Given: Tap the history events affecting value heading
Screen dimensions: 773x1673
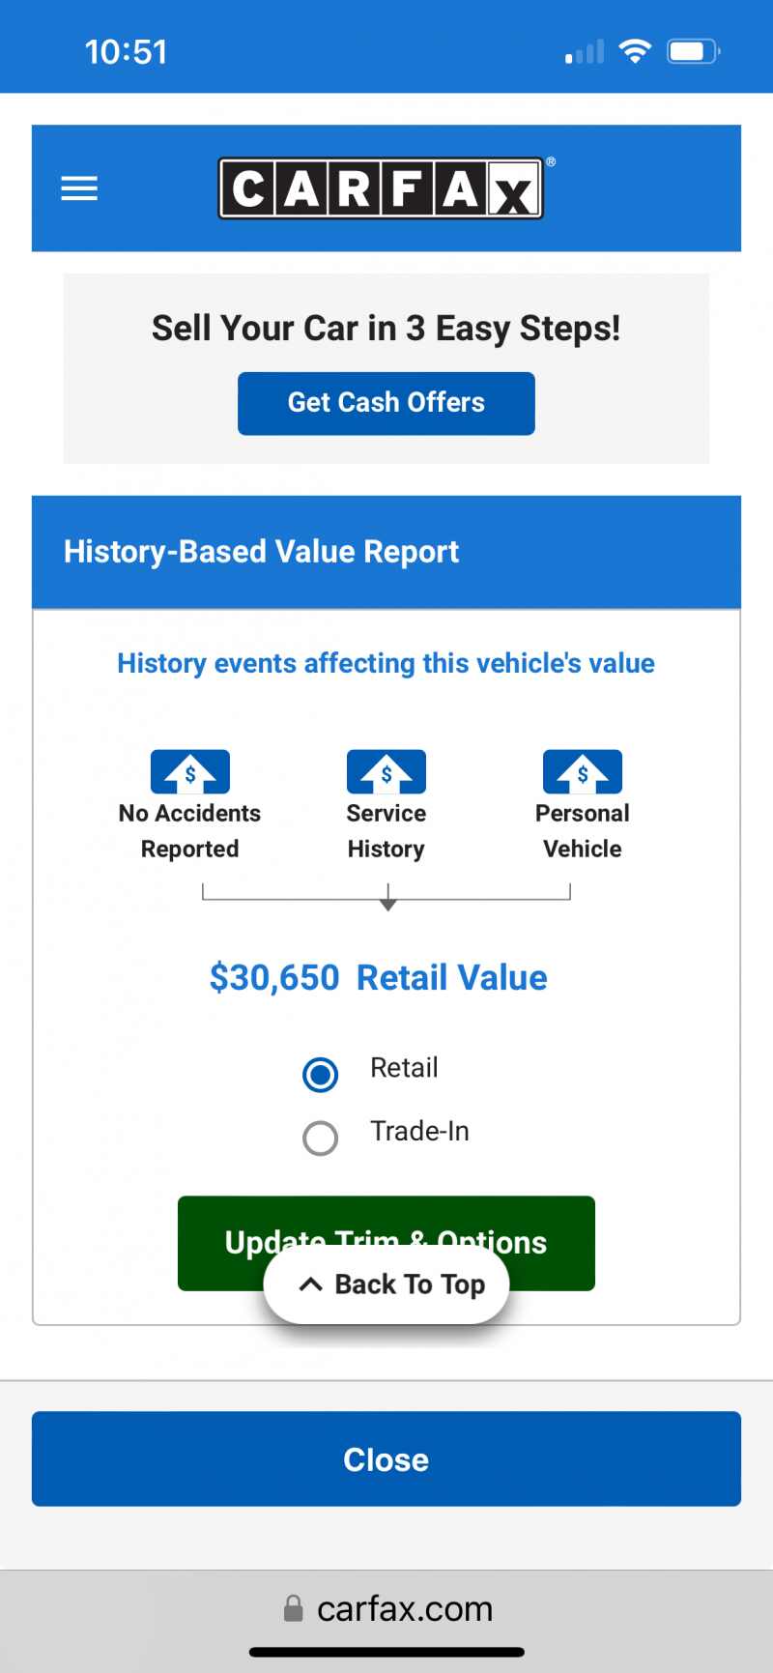Looking at the screenshot, I should 386,663.
